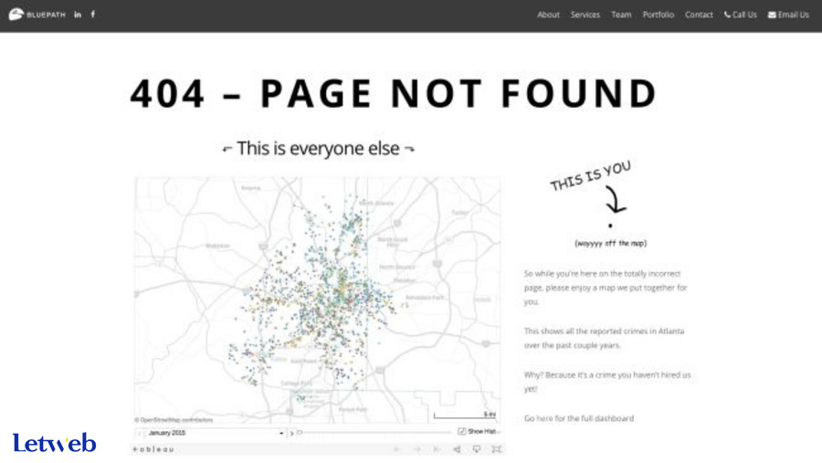The height and width of the screenshot is (463, 822).
Task: Click the Tableau download icon
Action: point(477,449)
